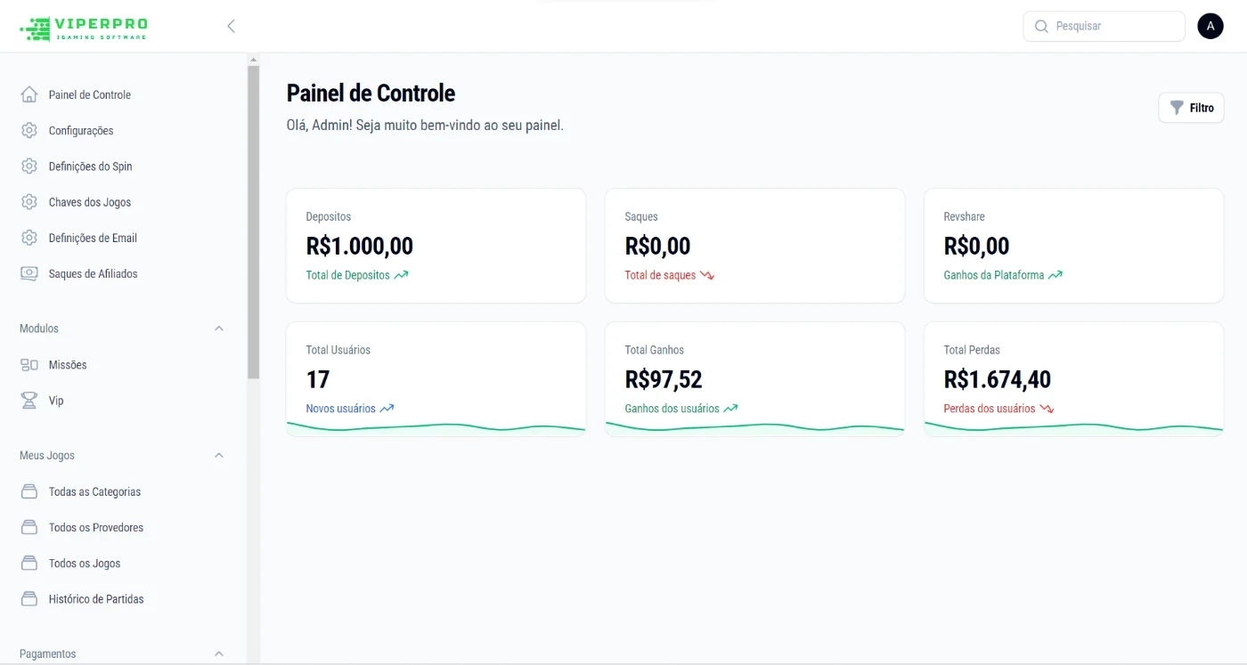This screenshot has height=665, width=1247.
Task: Click the icon beside Todas as Categorias
Action: point(29,491)
